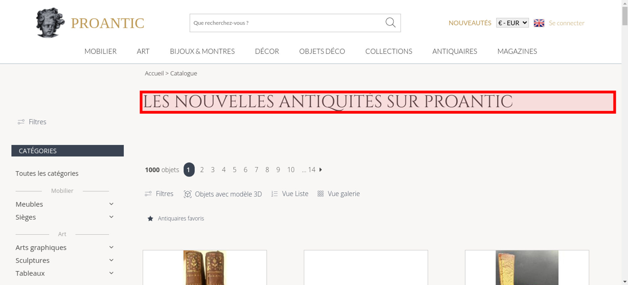The height and width of the screenshot is (285, 628).
Task: Open the BIJOUX & MONTRES menu
Action: click(202, 51)
